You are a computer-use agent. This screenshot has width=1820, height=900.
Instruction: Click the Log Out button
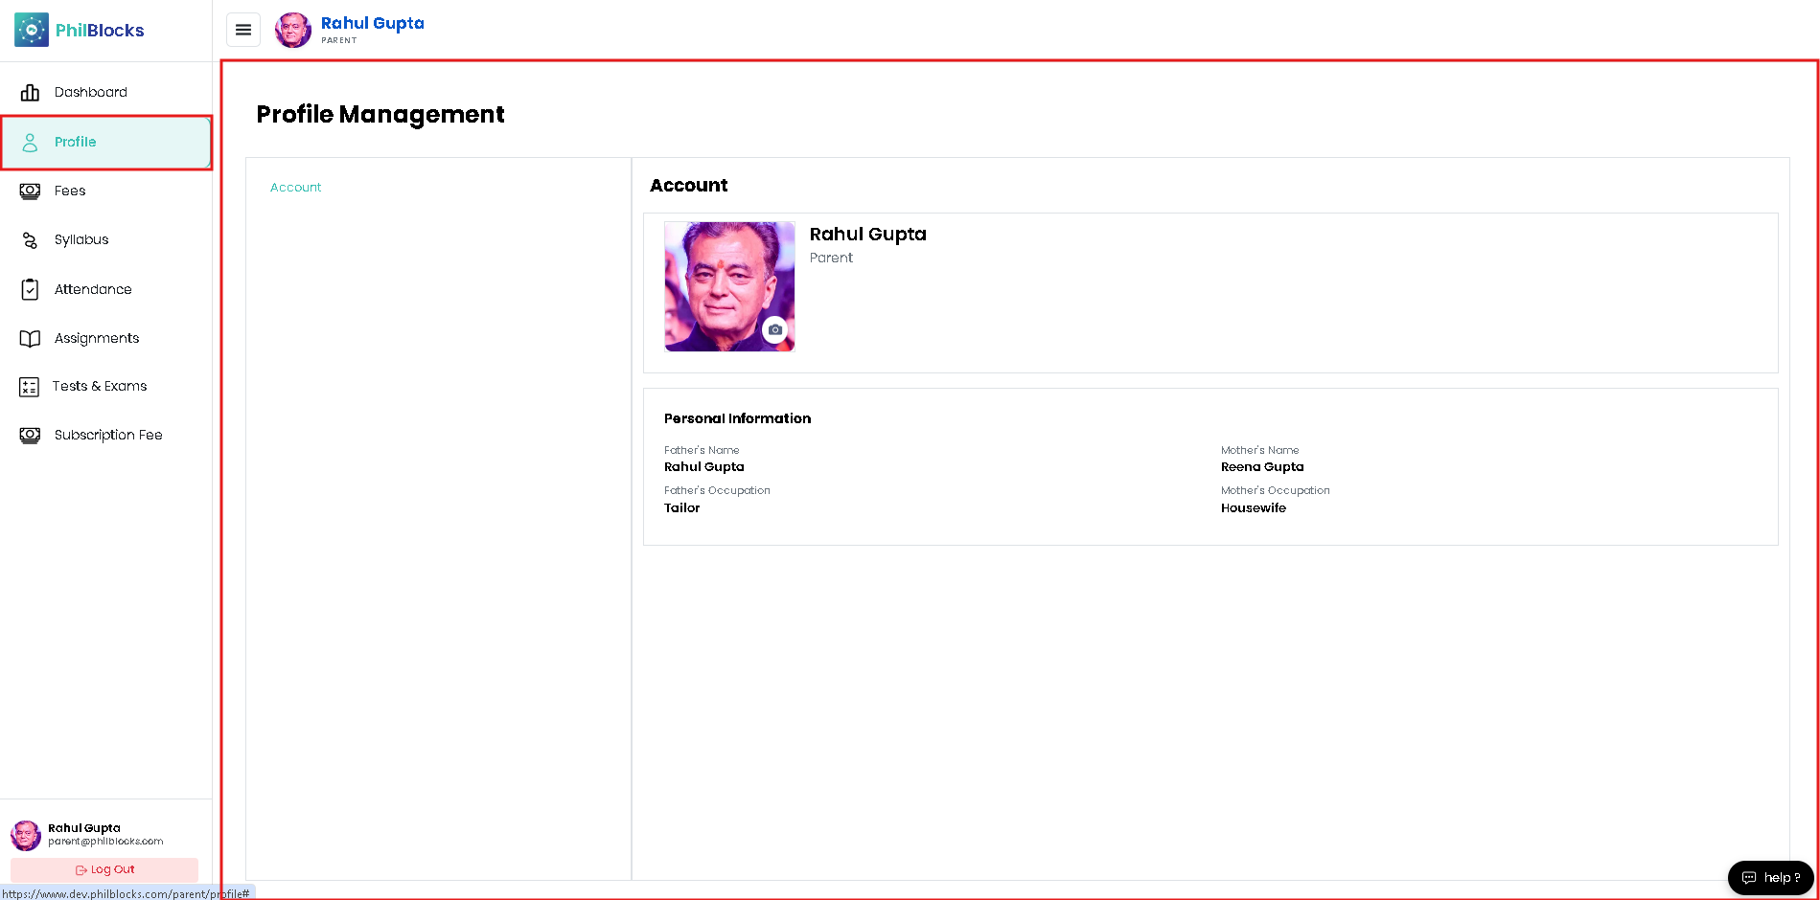click(x=104, y=869)
